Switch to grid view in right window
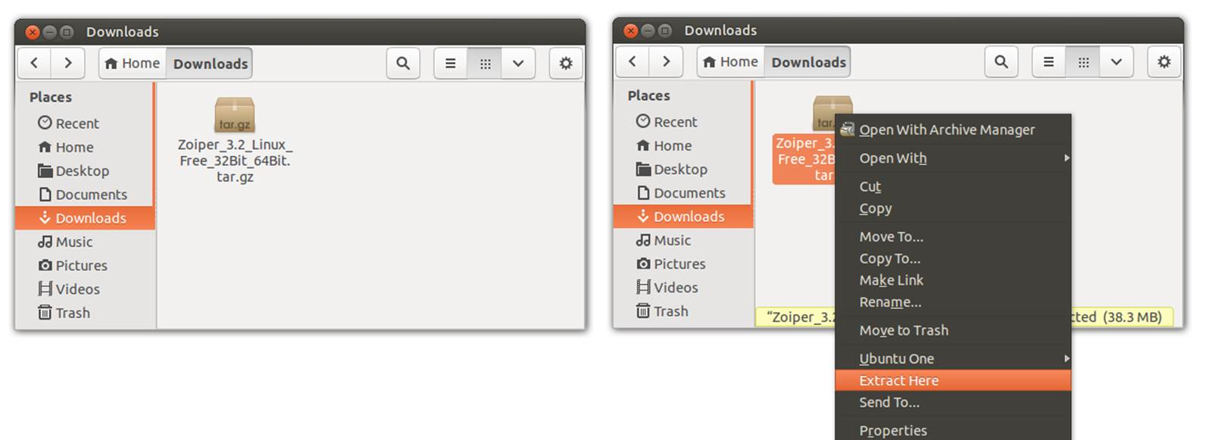 coord(1083,62)
